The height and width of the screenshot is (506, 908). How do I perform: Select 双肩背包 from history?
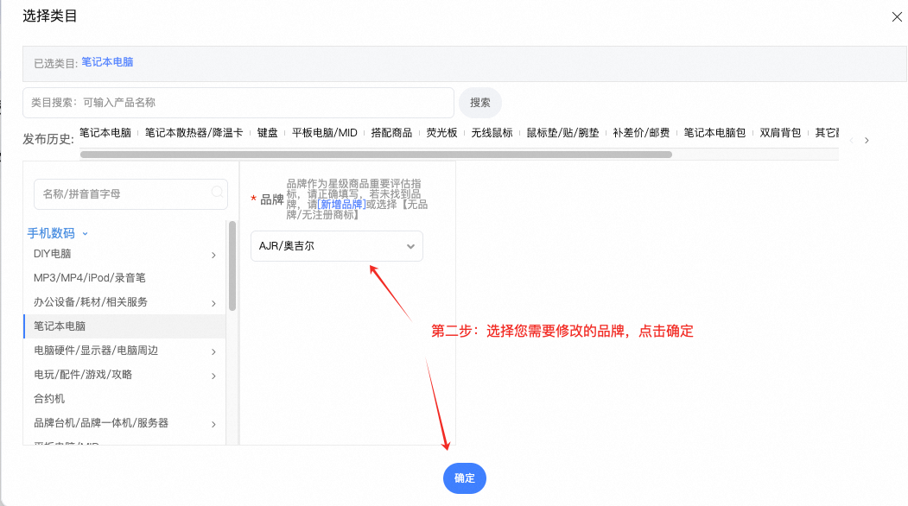[780, 133]
